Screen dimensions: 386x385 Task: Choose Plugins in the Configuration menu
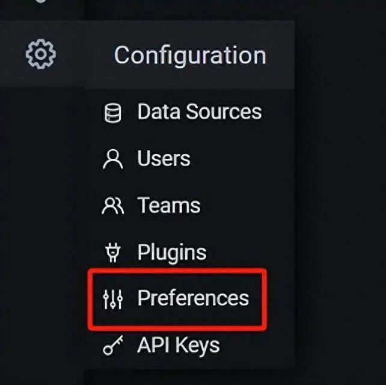click(171, 252)
